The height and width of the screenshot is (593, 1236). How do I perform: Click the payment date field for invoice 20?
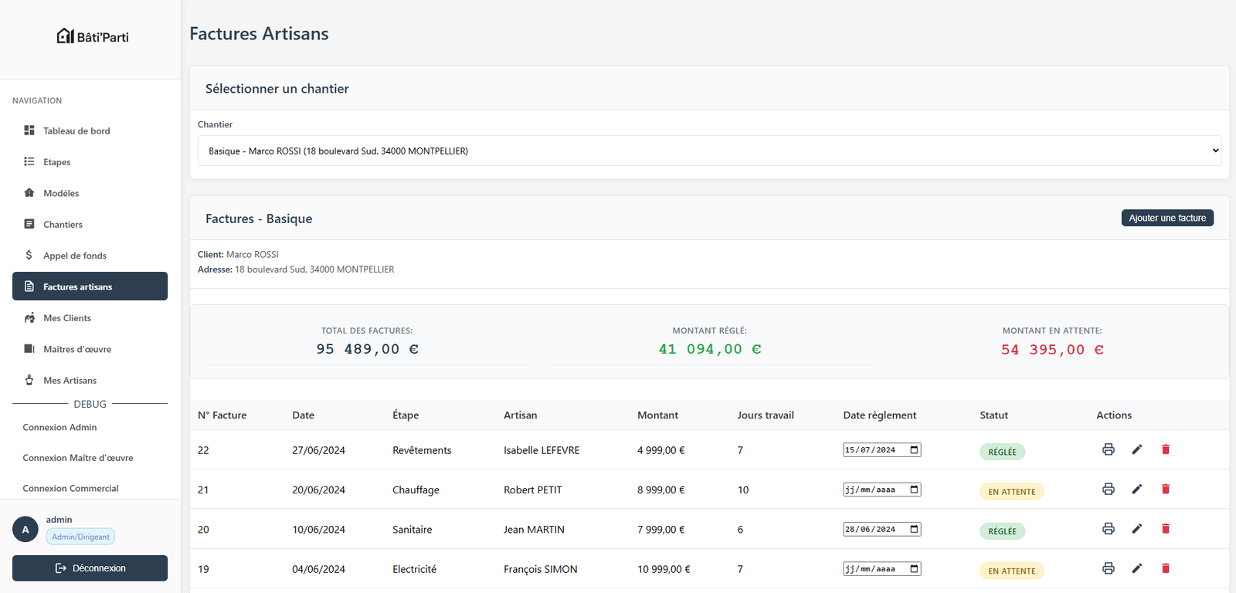click(871, 530)
